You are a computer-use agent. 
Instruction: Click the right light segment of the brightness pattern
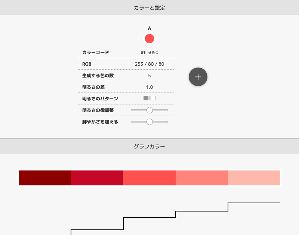coord(154,98)
